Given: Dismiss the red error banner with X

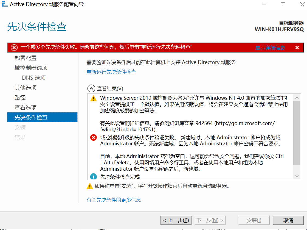Looking at the screenshot, I should tap(297, 48).
